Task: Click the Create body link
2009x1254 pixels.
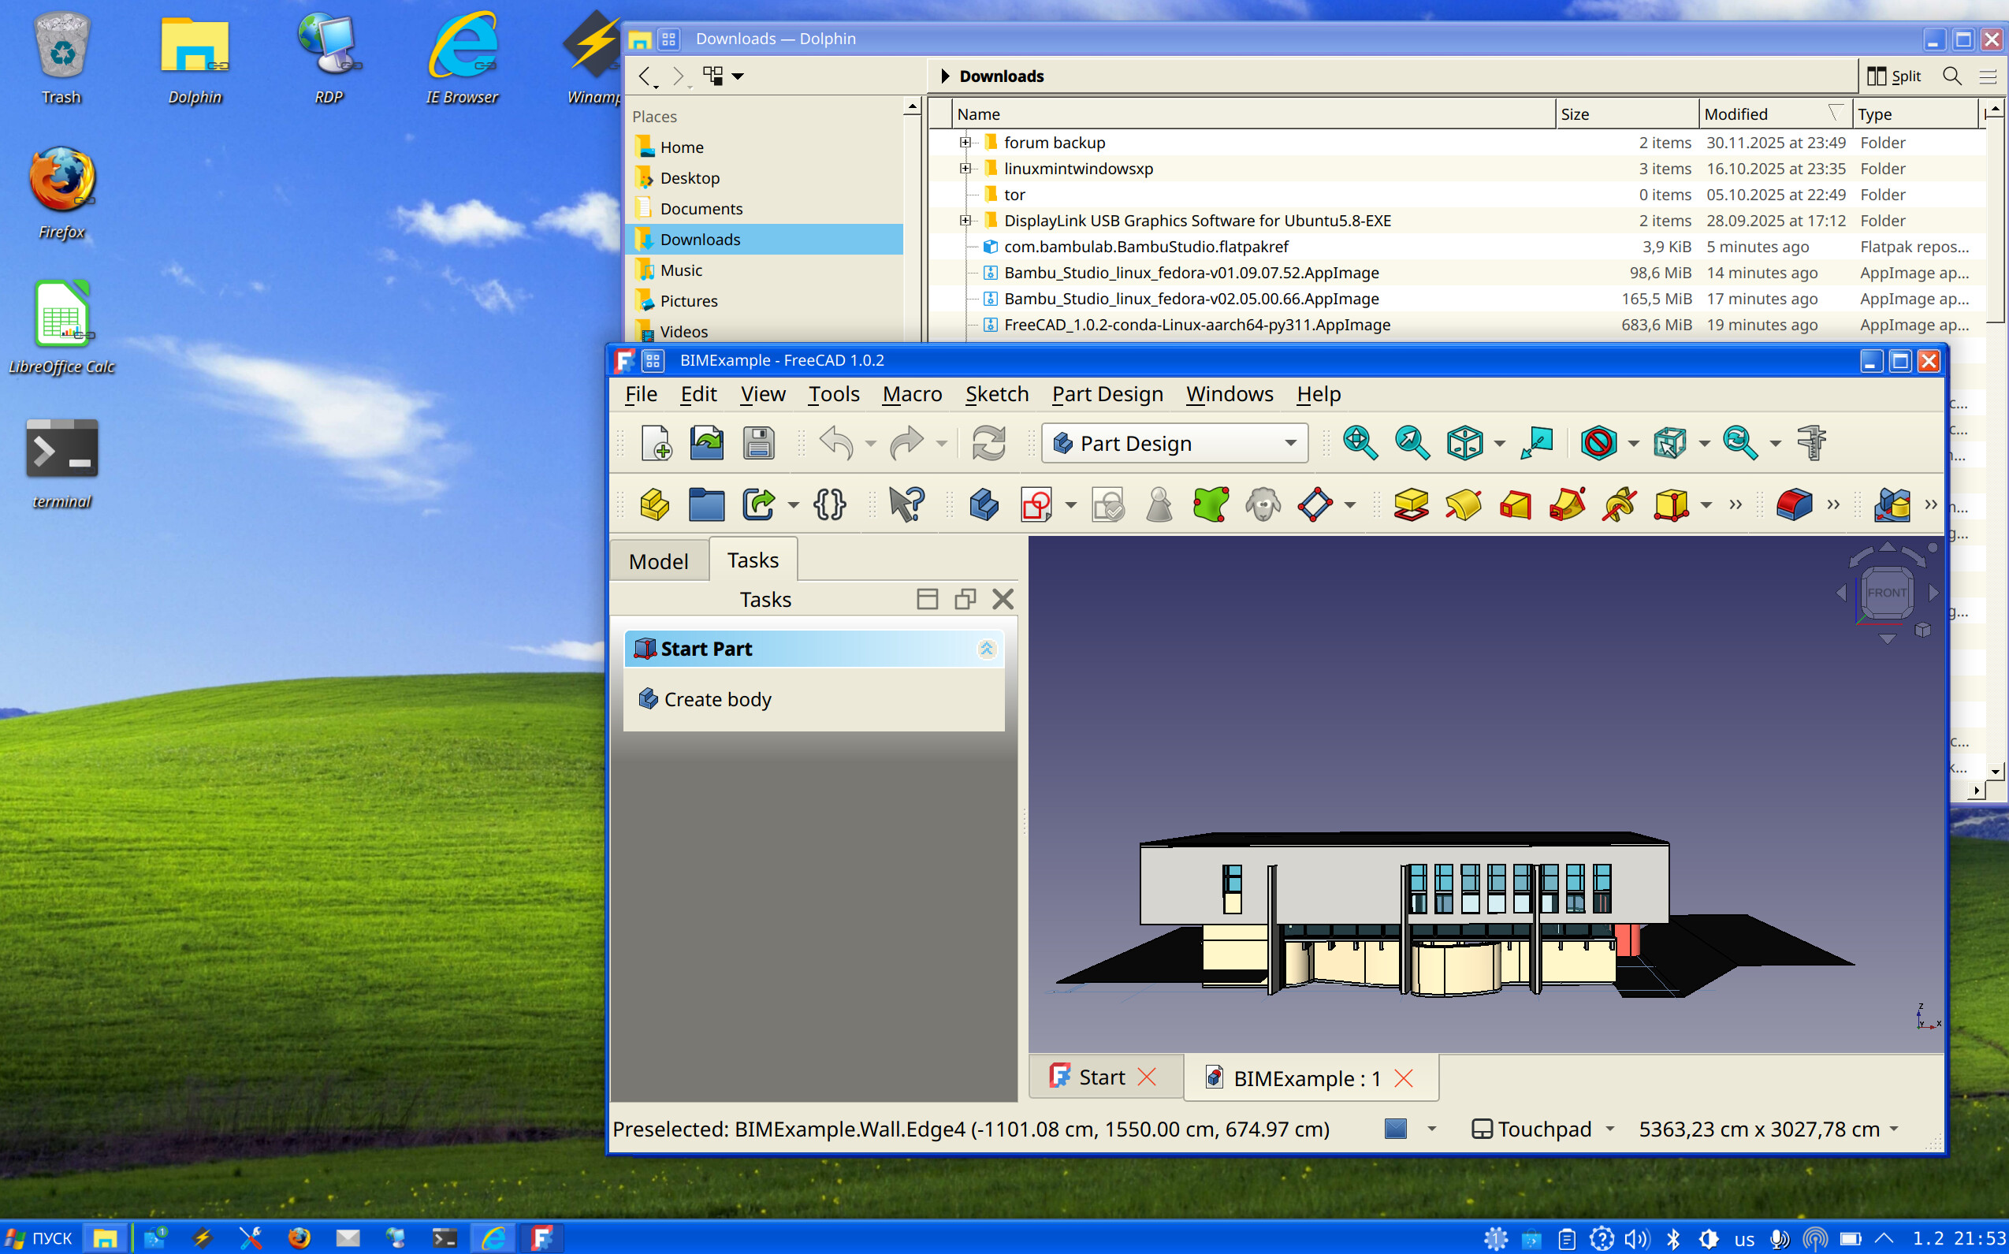Action: (717, 699)
